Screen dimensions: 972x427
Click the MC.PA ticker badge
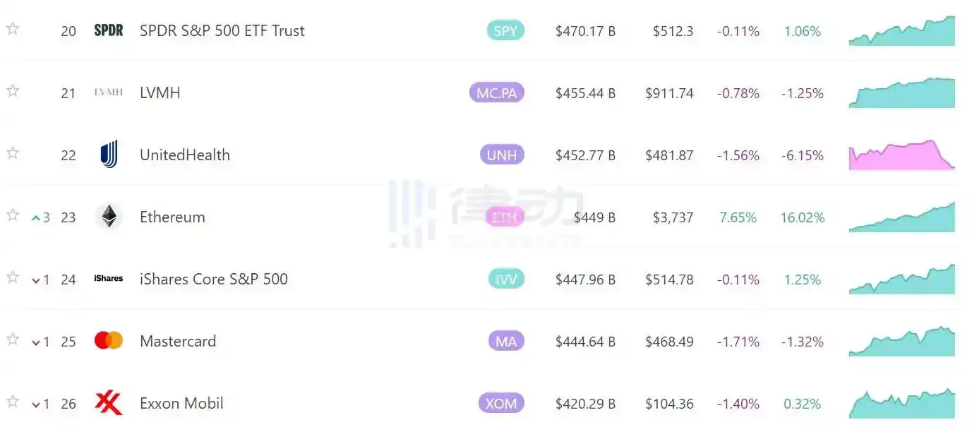(x=497, y=93)
